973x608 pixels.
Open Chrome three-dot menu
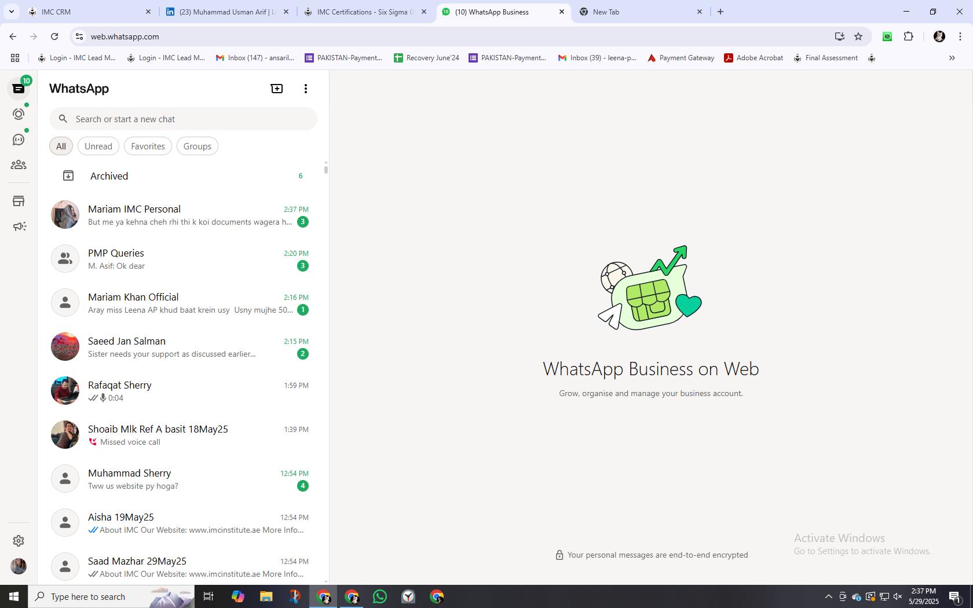pyautogui.click(x=960, y=36)
